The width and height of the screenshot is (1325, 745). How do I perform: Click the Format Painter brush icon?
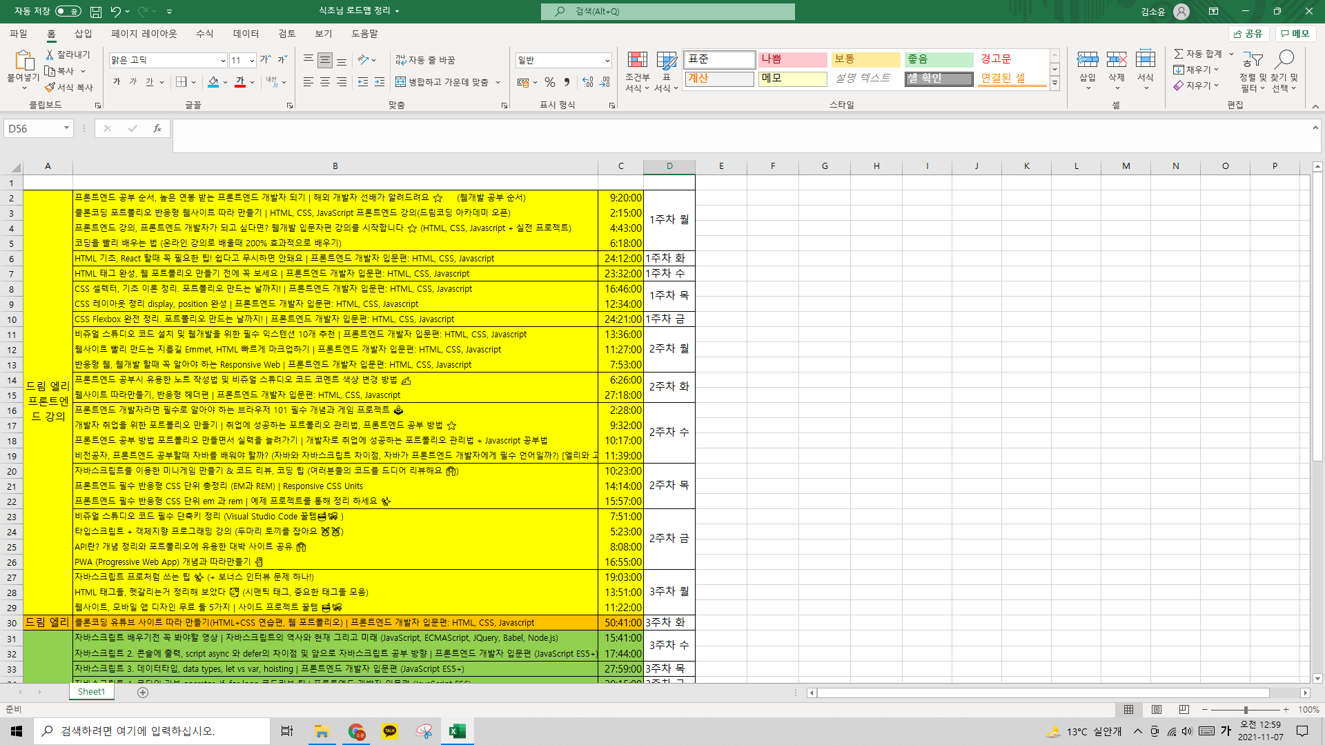click(50, 88)
